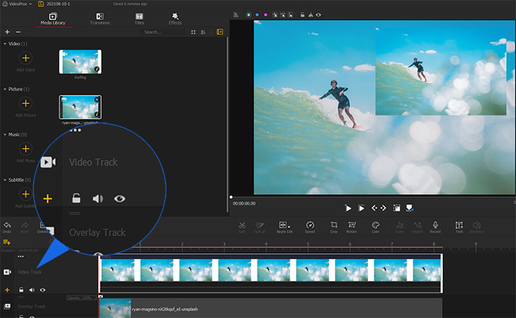Toggle Video Track visibility eye icon
The height and width of the screenshot is (318, 516).
pos(43,290)
